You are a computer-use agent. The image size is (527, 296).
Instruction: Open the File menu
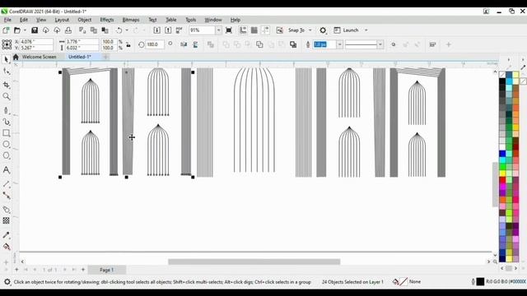pos(7,20)
